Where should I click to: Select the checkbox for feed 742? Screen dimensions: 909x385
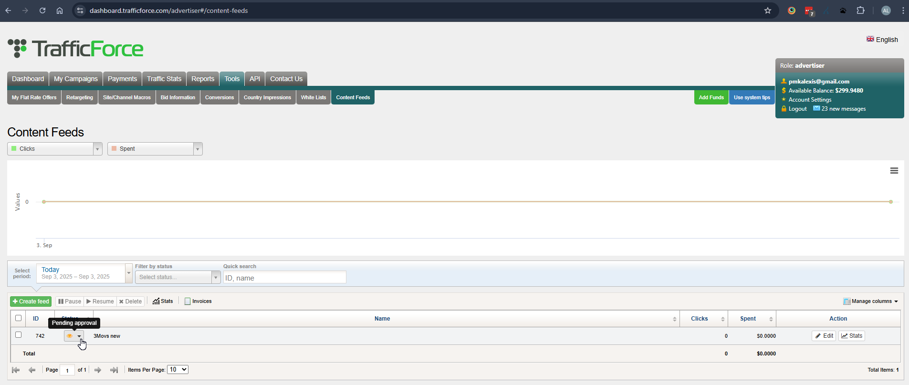coord(19,335)
